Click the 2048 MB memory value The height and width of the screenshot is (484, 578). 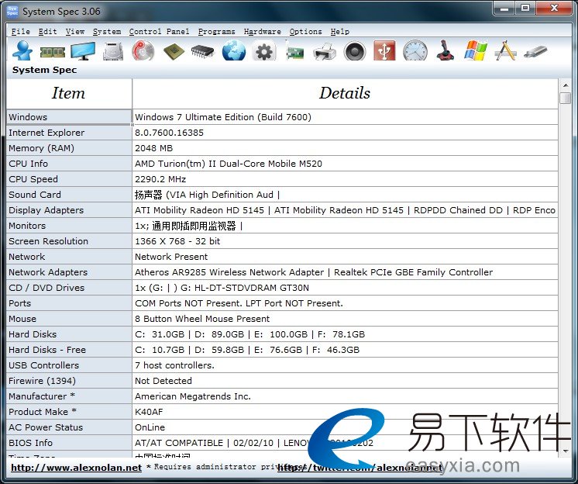(153, 148)
